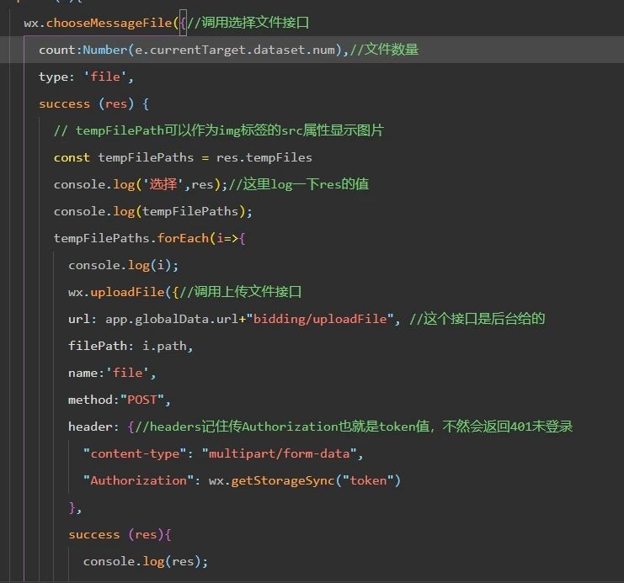Click the "bidding/uploadFile" string
The width and height of the screenshot is (624, 583).
[x=320, y=319]
